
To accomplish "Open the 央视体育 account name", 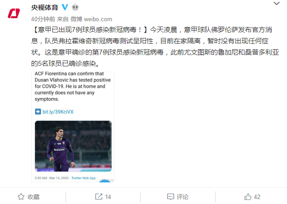I will click(x=45, y=8).
